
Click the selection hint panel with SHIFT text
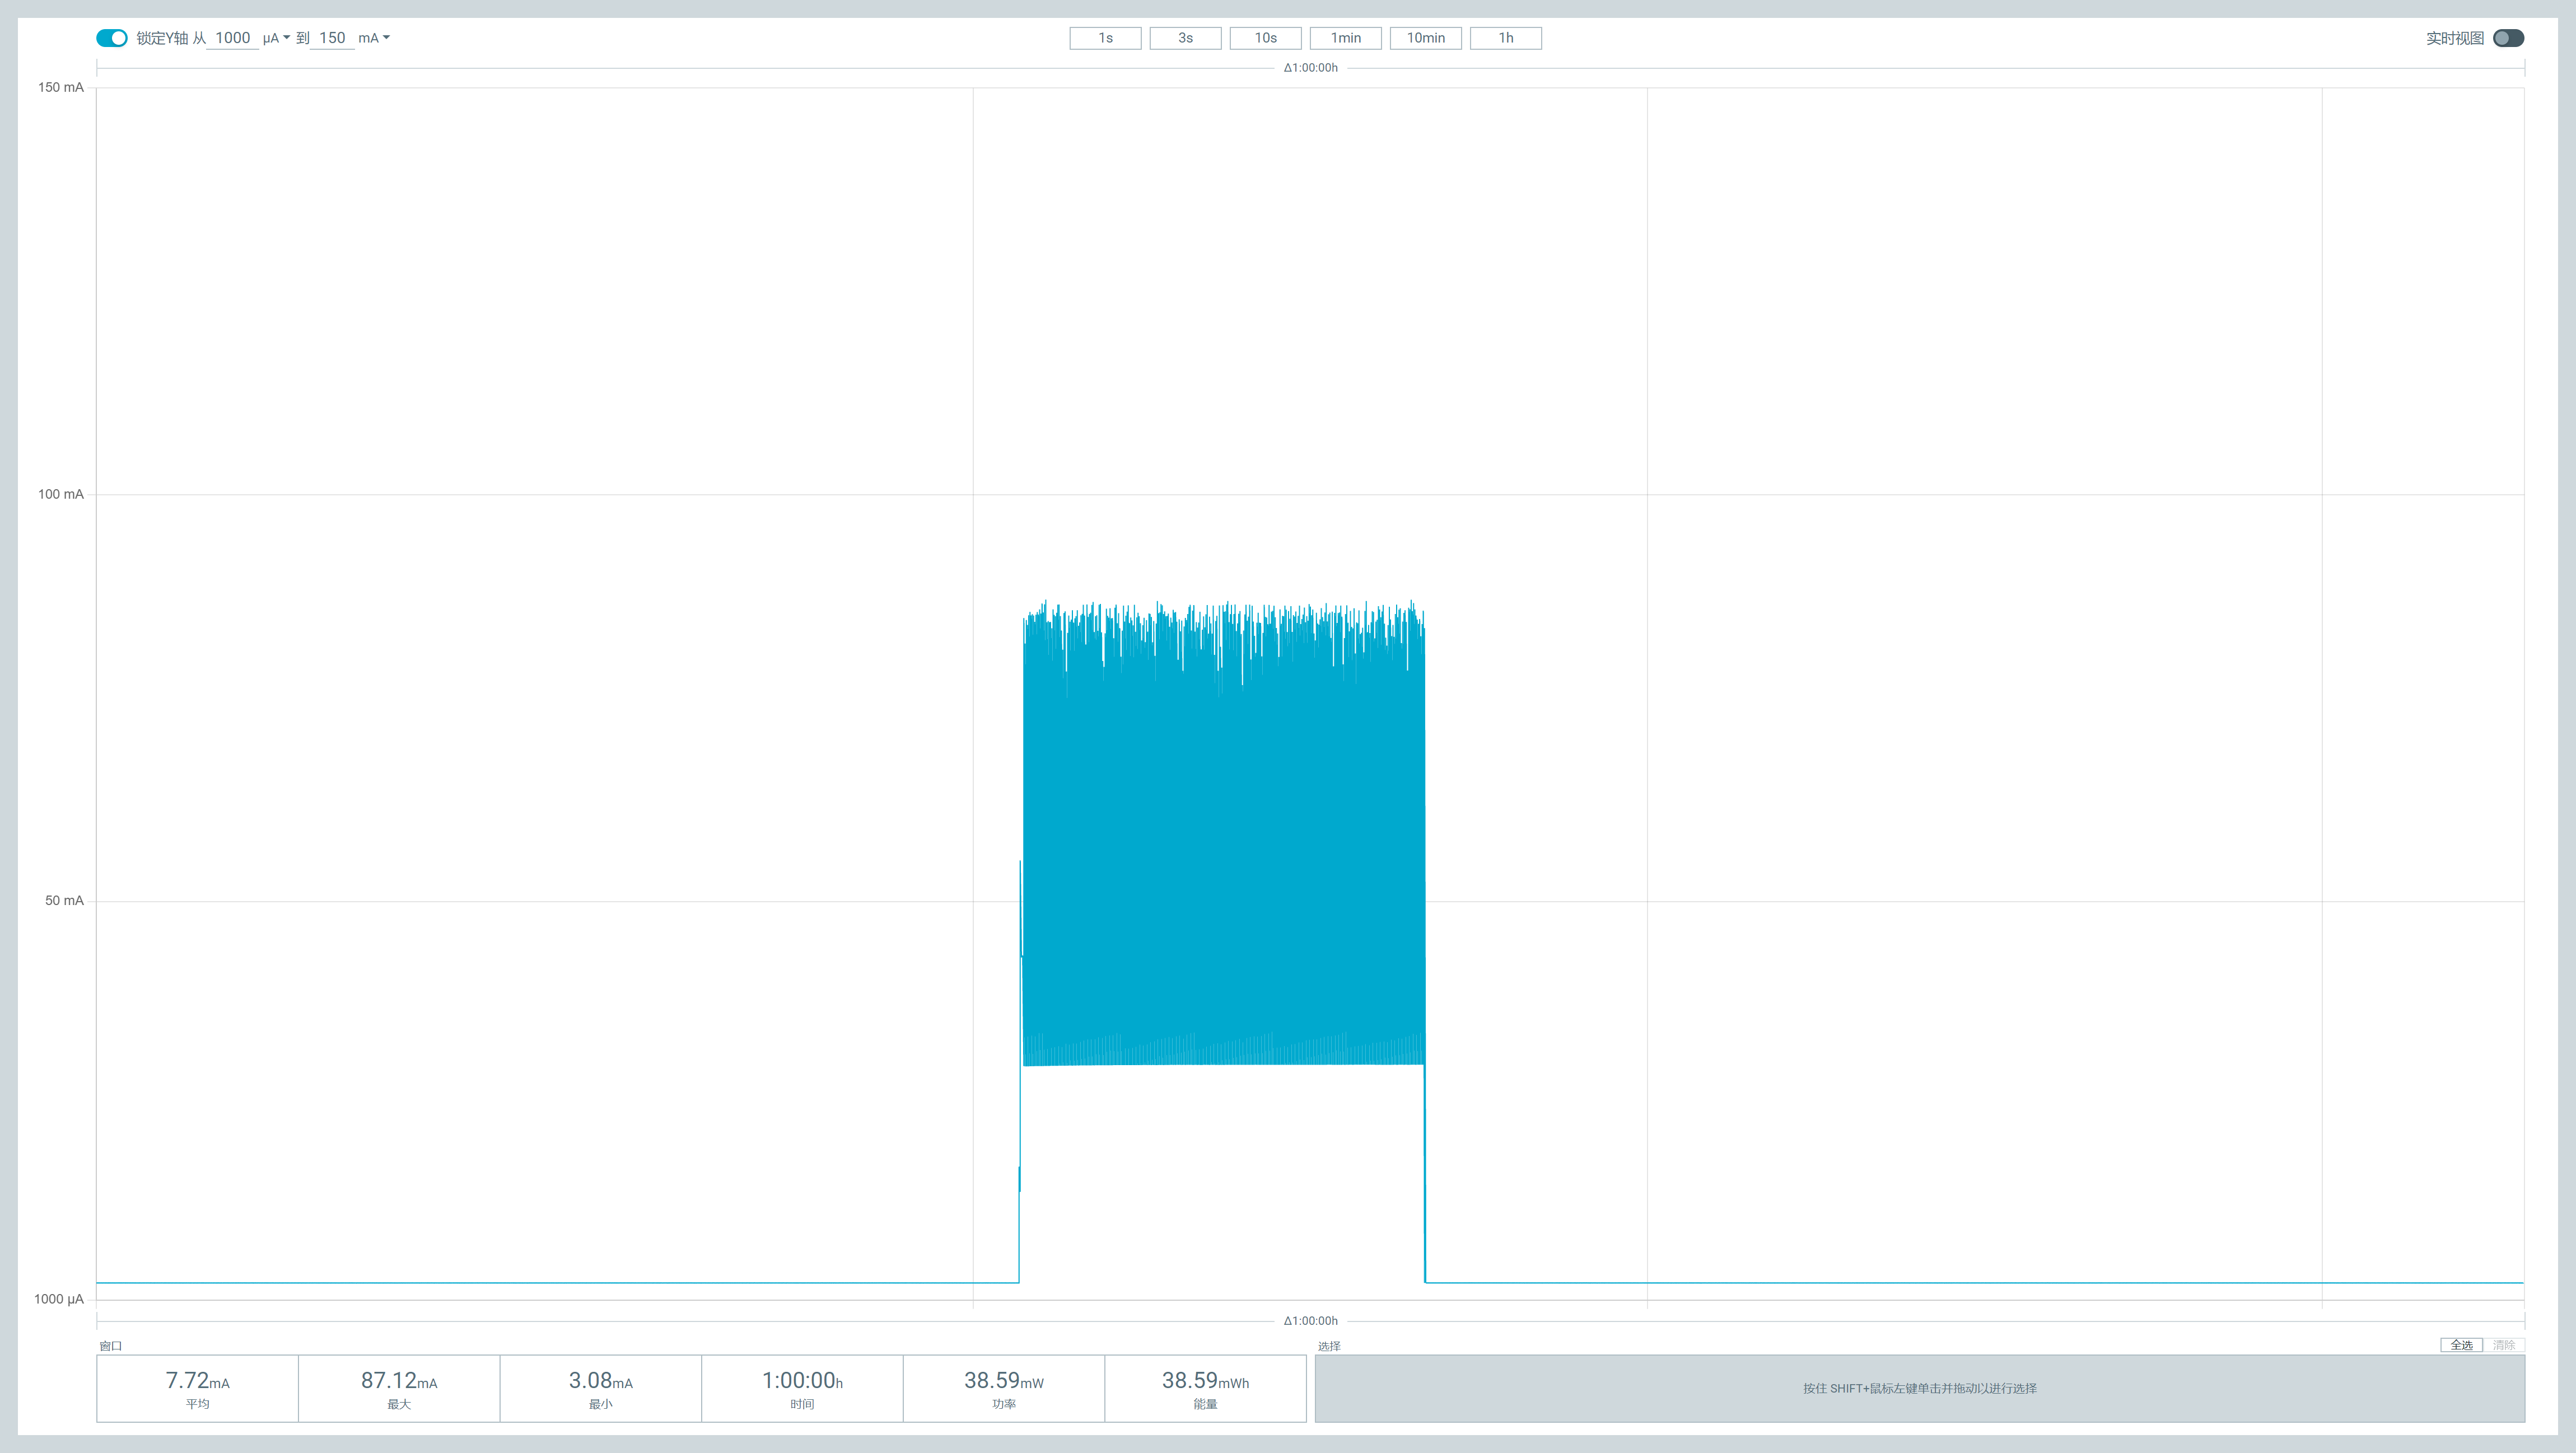click(x=1919, y=1388)
